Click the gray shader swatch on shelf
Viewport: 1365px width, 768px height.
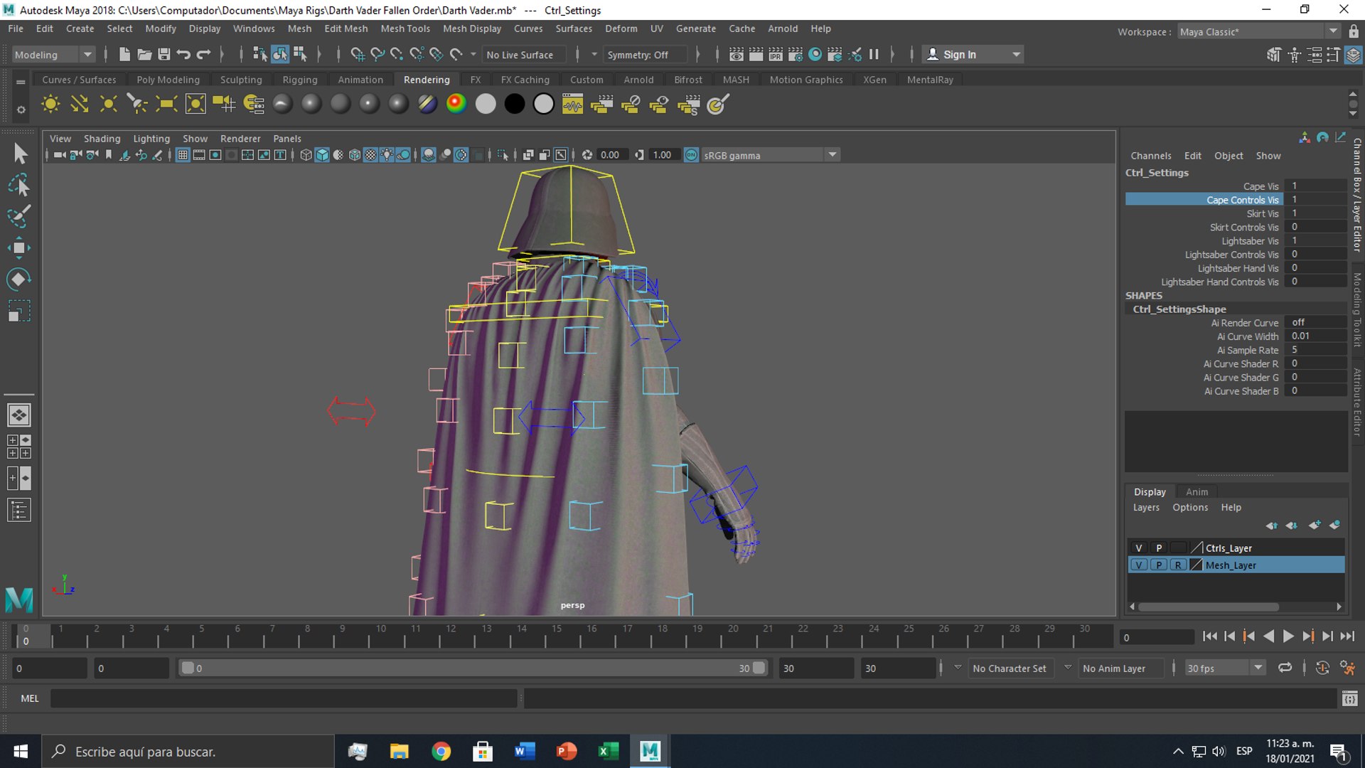coord(486,104)
